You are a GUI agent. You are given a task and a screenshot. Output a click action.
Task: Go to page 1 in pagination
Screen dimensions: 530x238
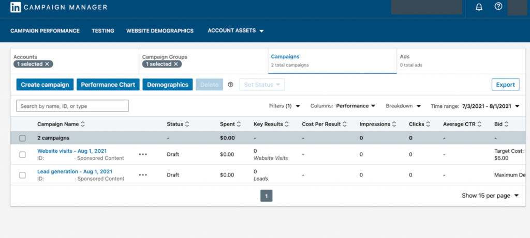pos(267,196)
